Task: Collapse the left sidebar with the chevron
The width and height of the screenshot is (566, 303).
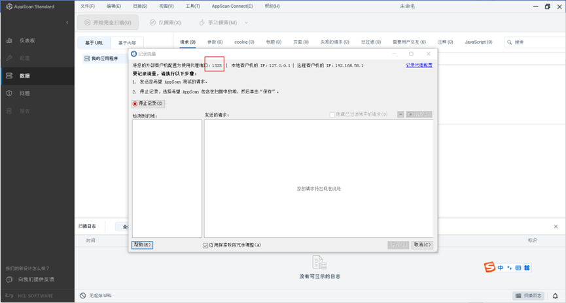Action: pyautogui.click(x=67, y=22)
